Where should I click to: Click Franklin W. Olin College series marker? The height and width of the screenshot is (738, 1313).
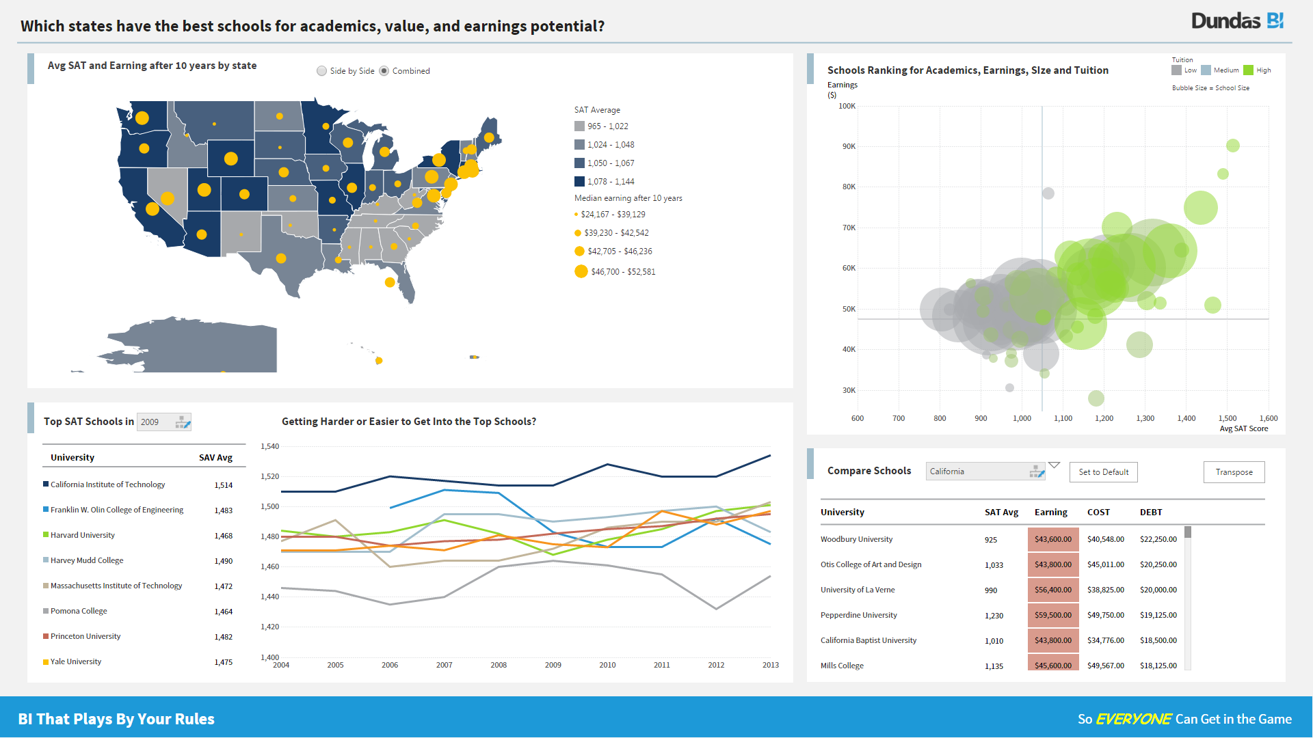(46, 510)
